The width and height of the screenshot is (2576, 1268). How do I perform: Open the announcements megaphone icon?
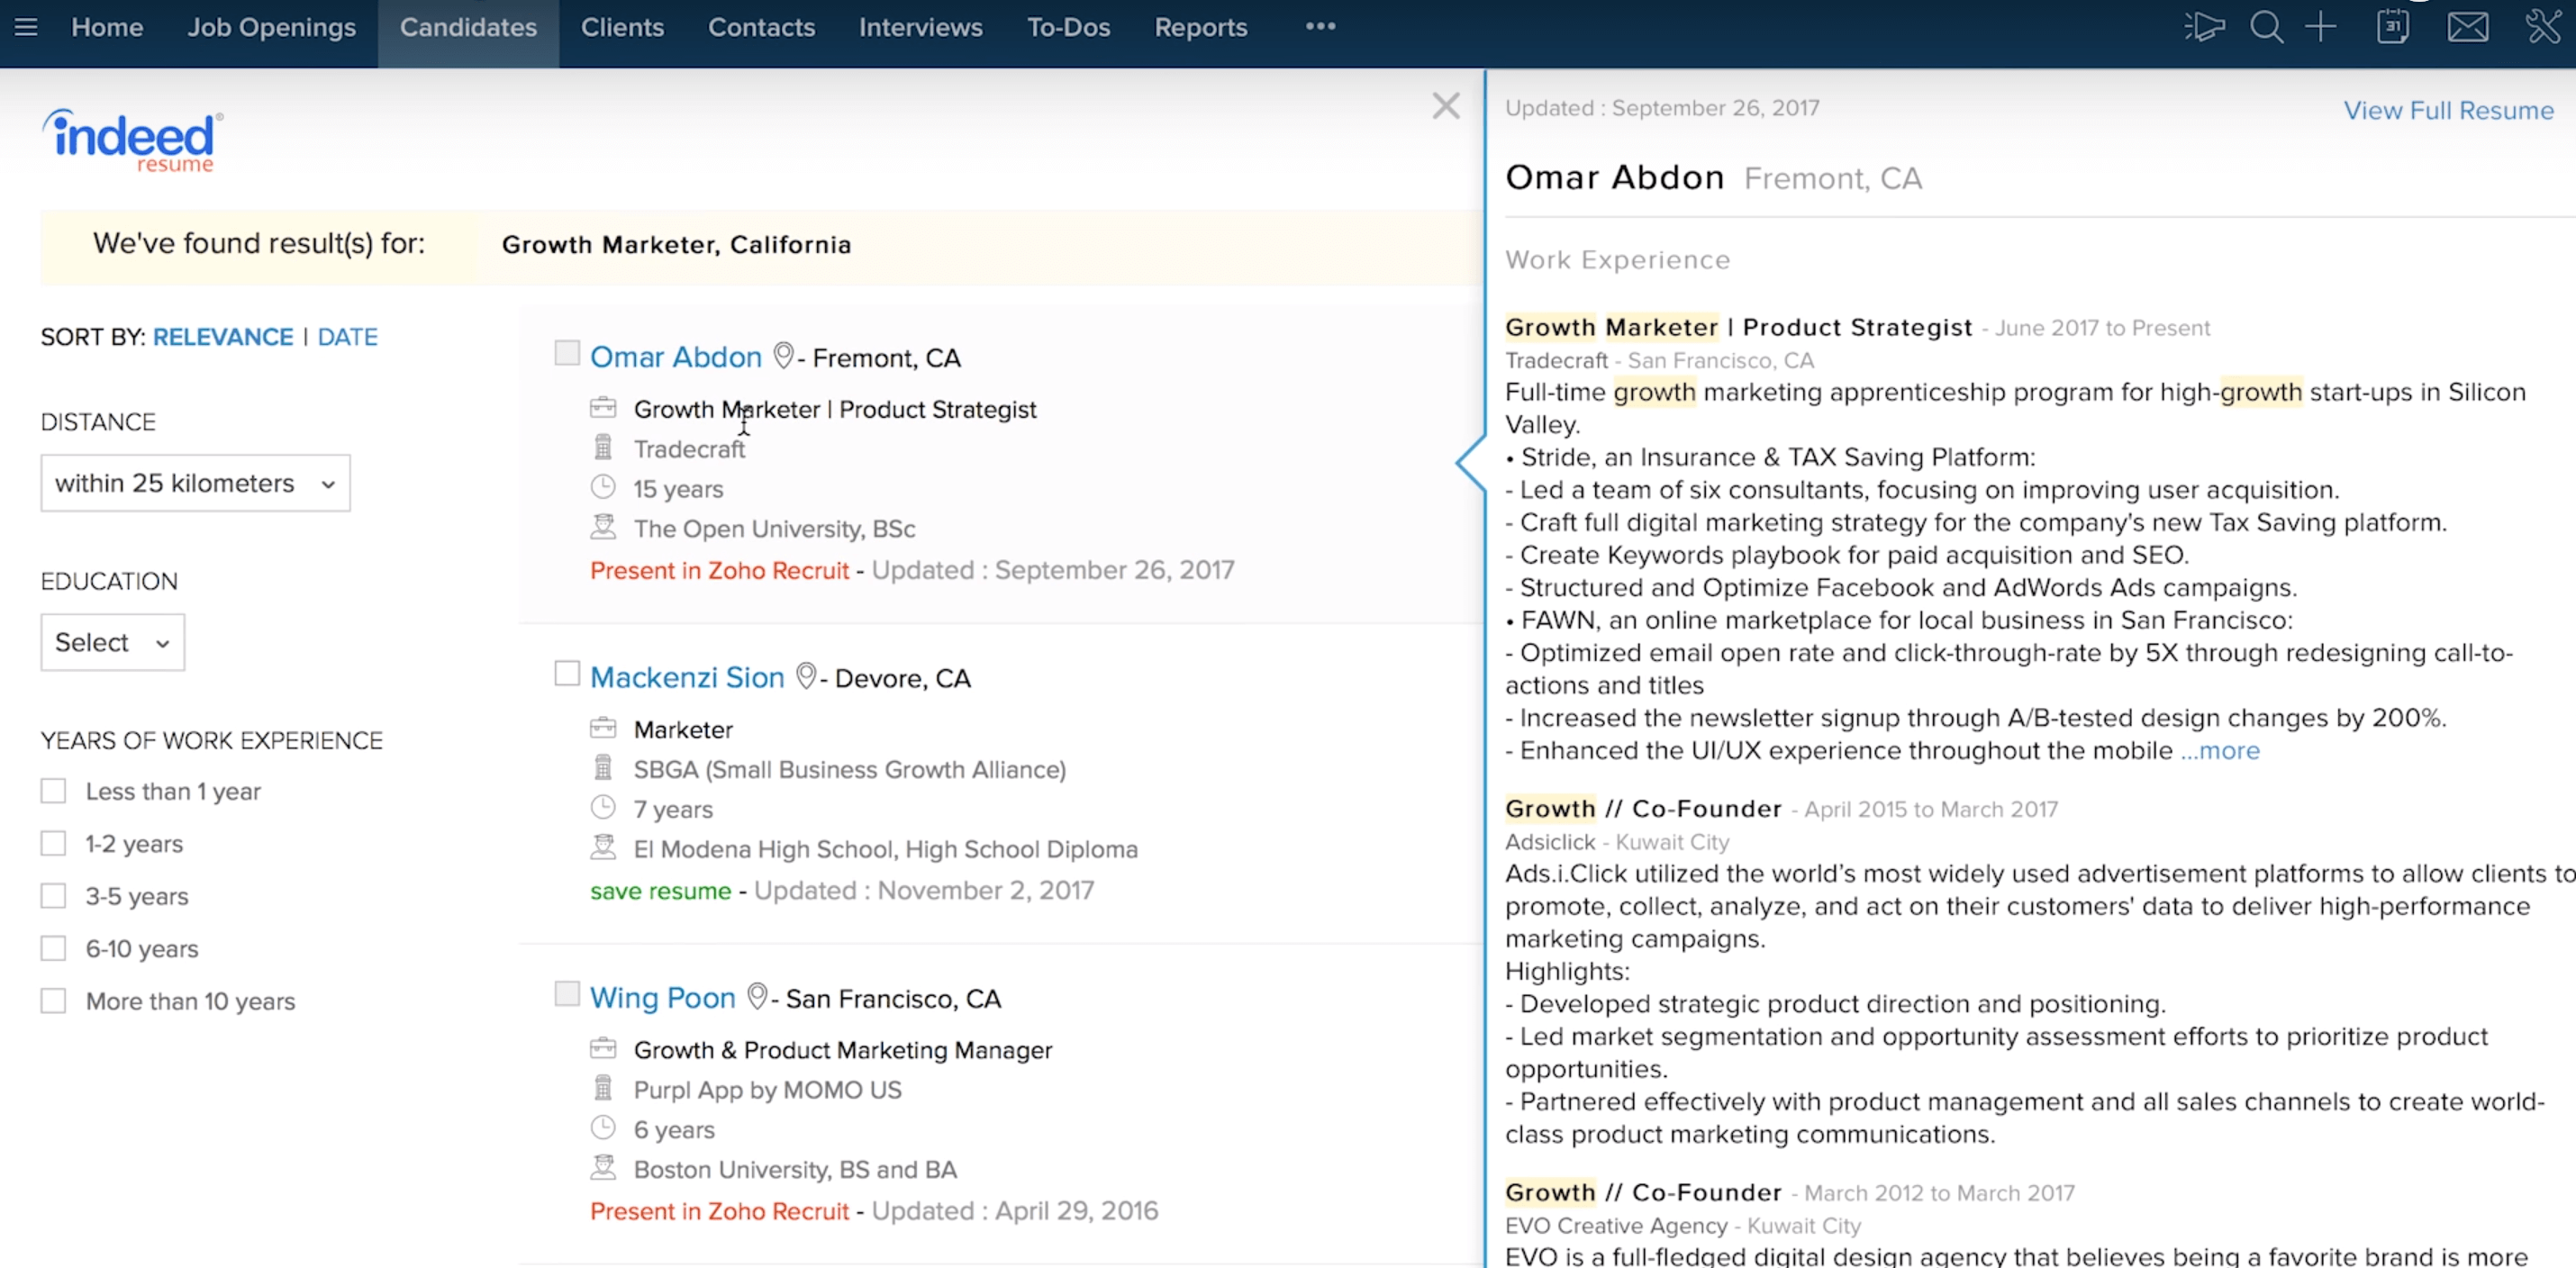pos(2204,27)
